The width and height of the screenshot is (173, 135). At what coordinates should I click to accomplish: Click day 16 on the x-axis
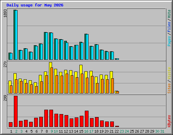tap(86, 131)
